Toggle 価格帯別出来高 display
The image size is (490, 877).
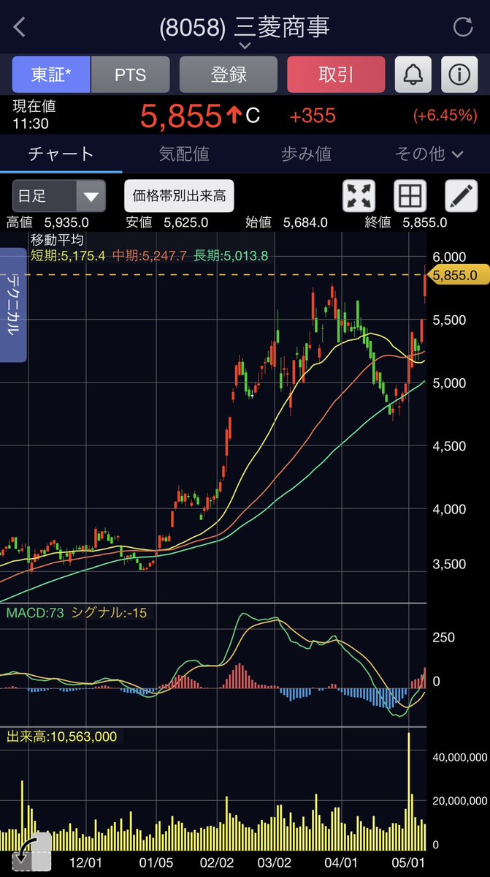179,196
